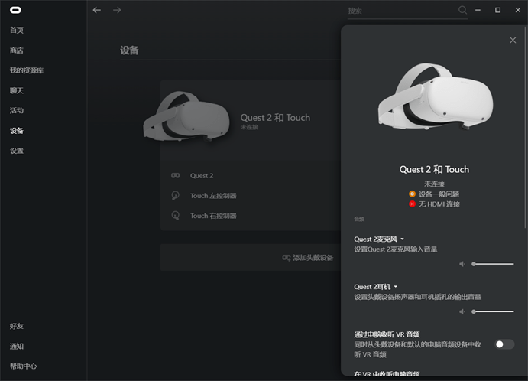This screenshot has height=381, width=528.
Task: Go to 设置 in sidebar
Action: 17,151
